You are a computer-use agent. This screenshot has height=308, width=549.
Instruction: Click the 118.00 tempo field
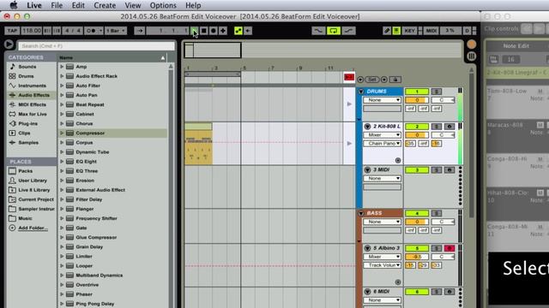click(32, 31)
